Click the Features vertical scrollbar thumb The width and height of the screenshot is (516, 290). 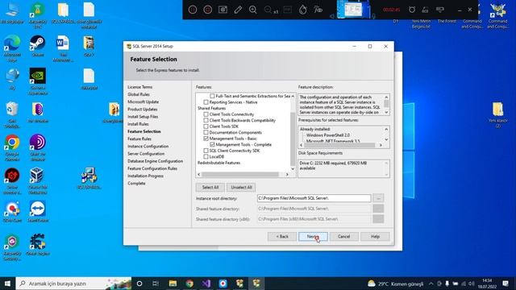tap(293, 139)
